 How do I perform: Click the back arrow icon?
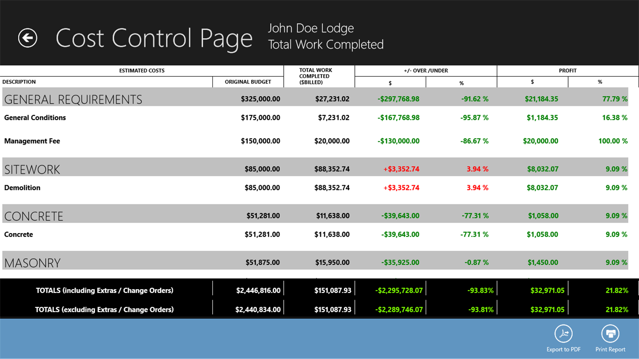27,37
